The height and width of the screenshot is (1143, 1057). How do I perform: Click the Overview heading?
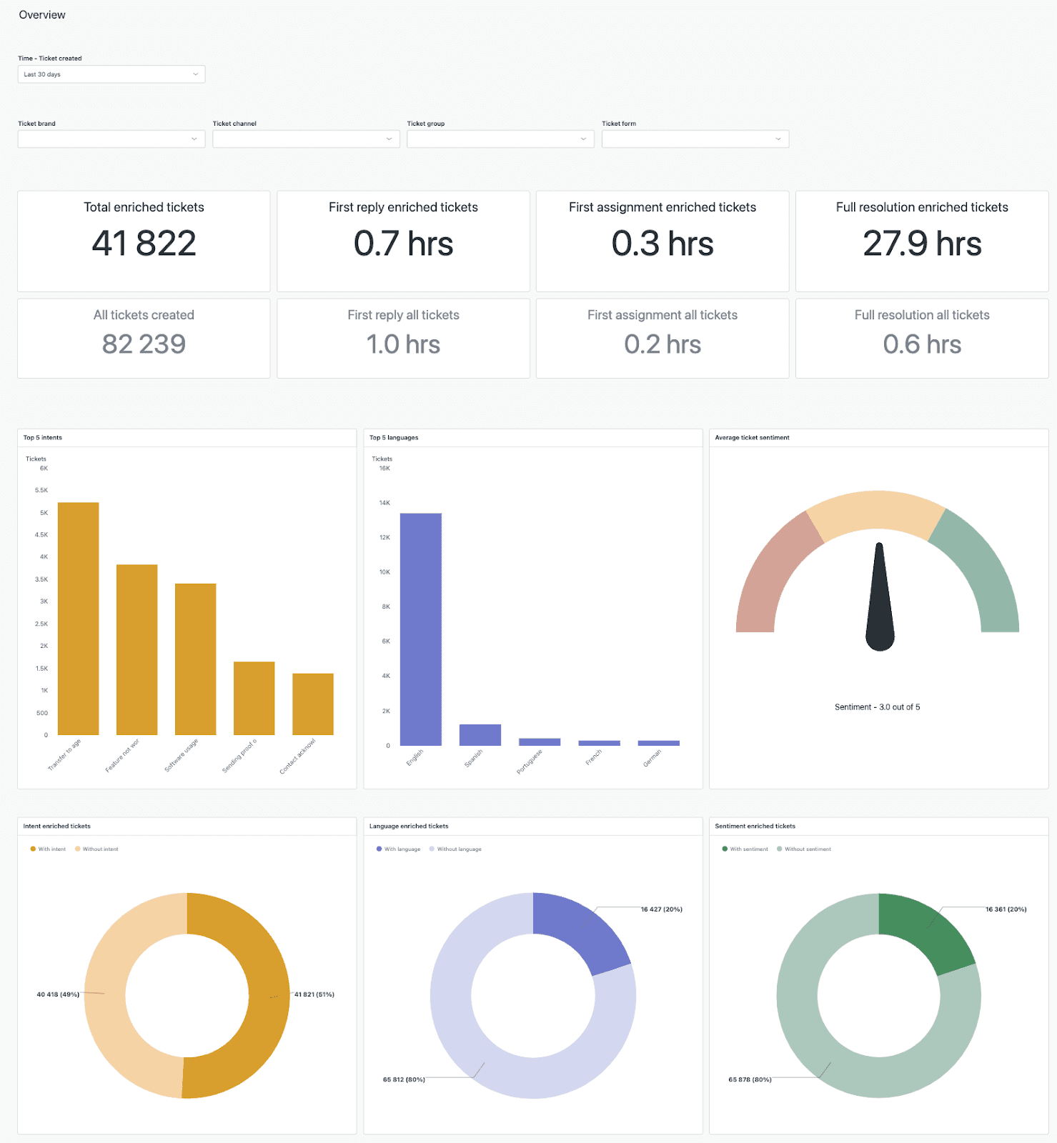42,15
